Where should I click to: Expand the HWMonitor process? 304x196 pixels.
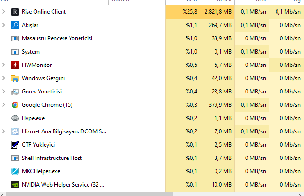click(x=4, y=65)
